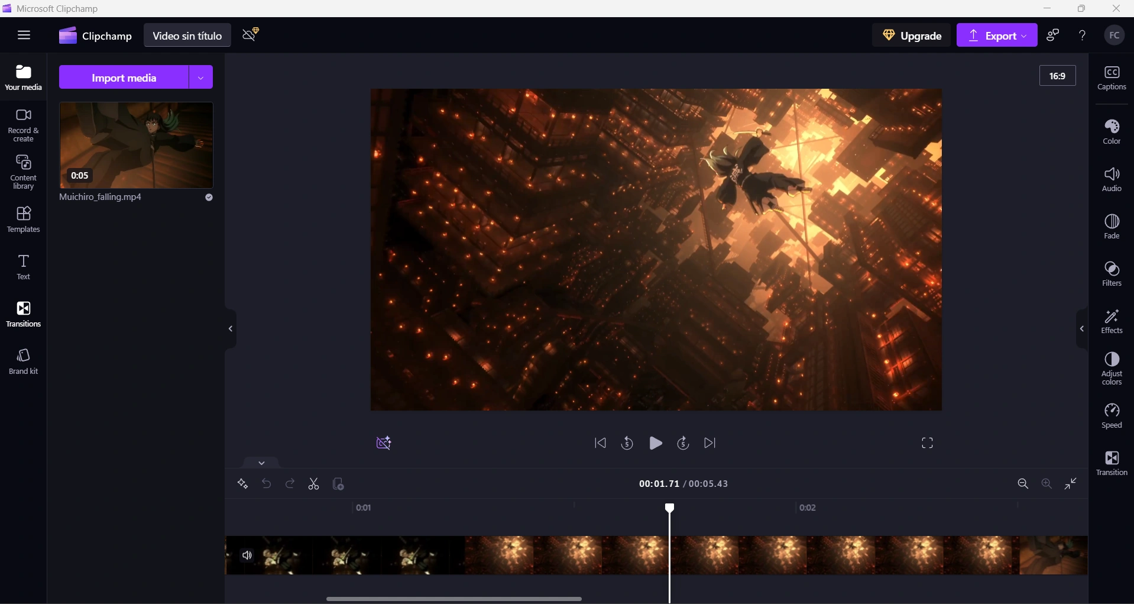
Task: Expand the right property panel
Action: 1082,329
